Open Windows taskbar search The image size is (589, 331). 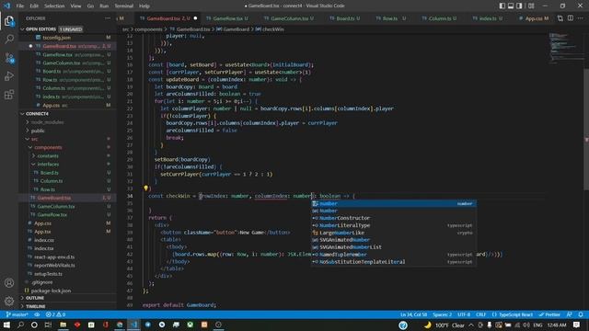[20, 325]
